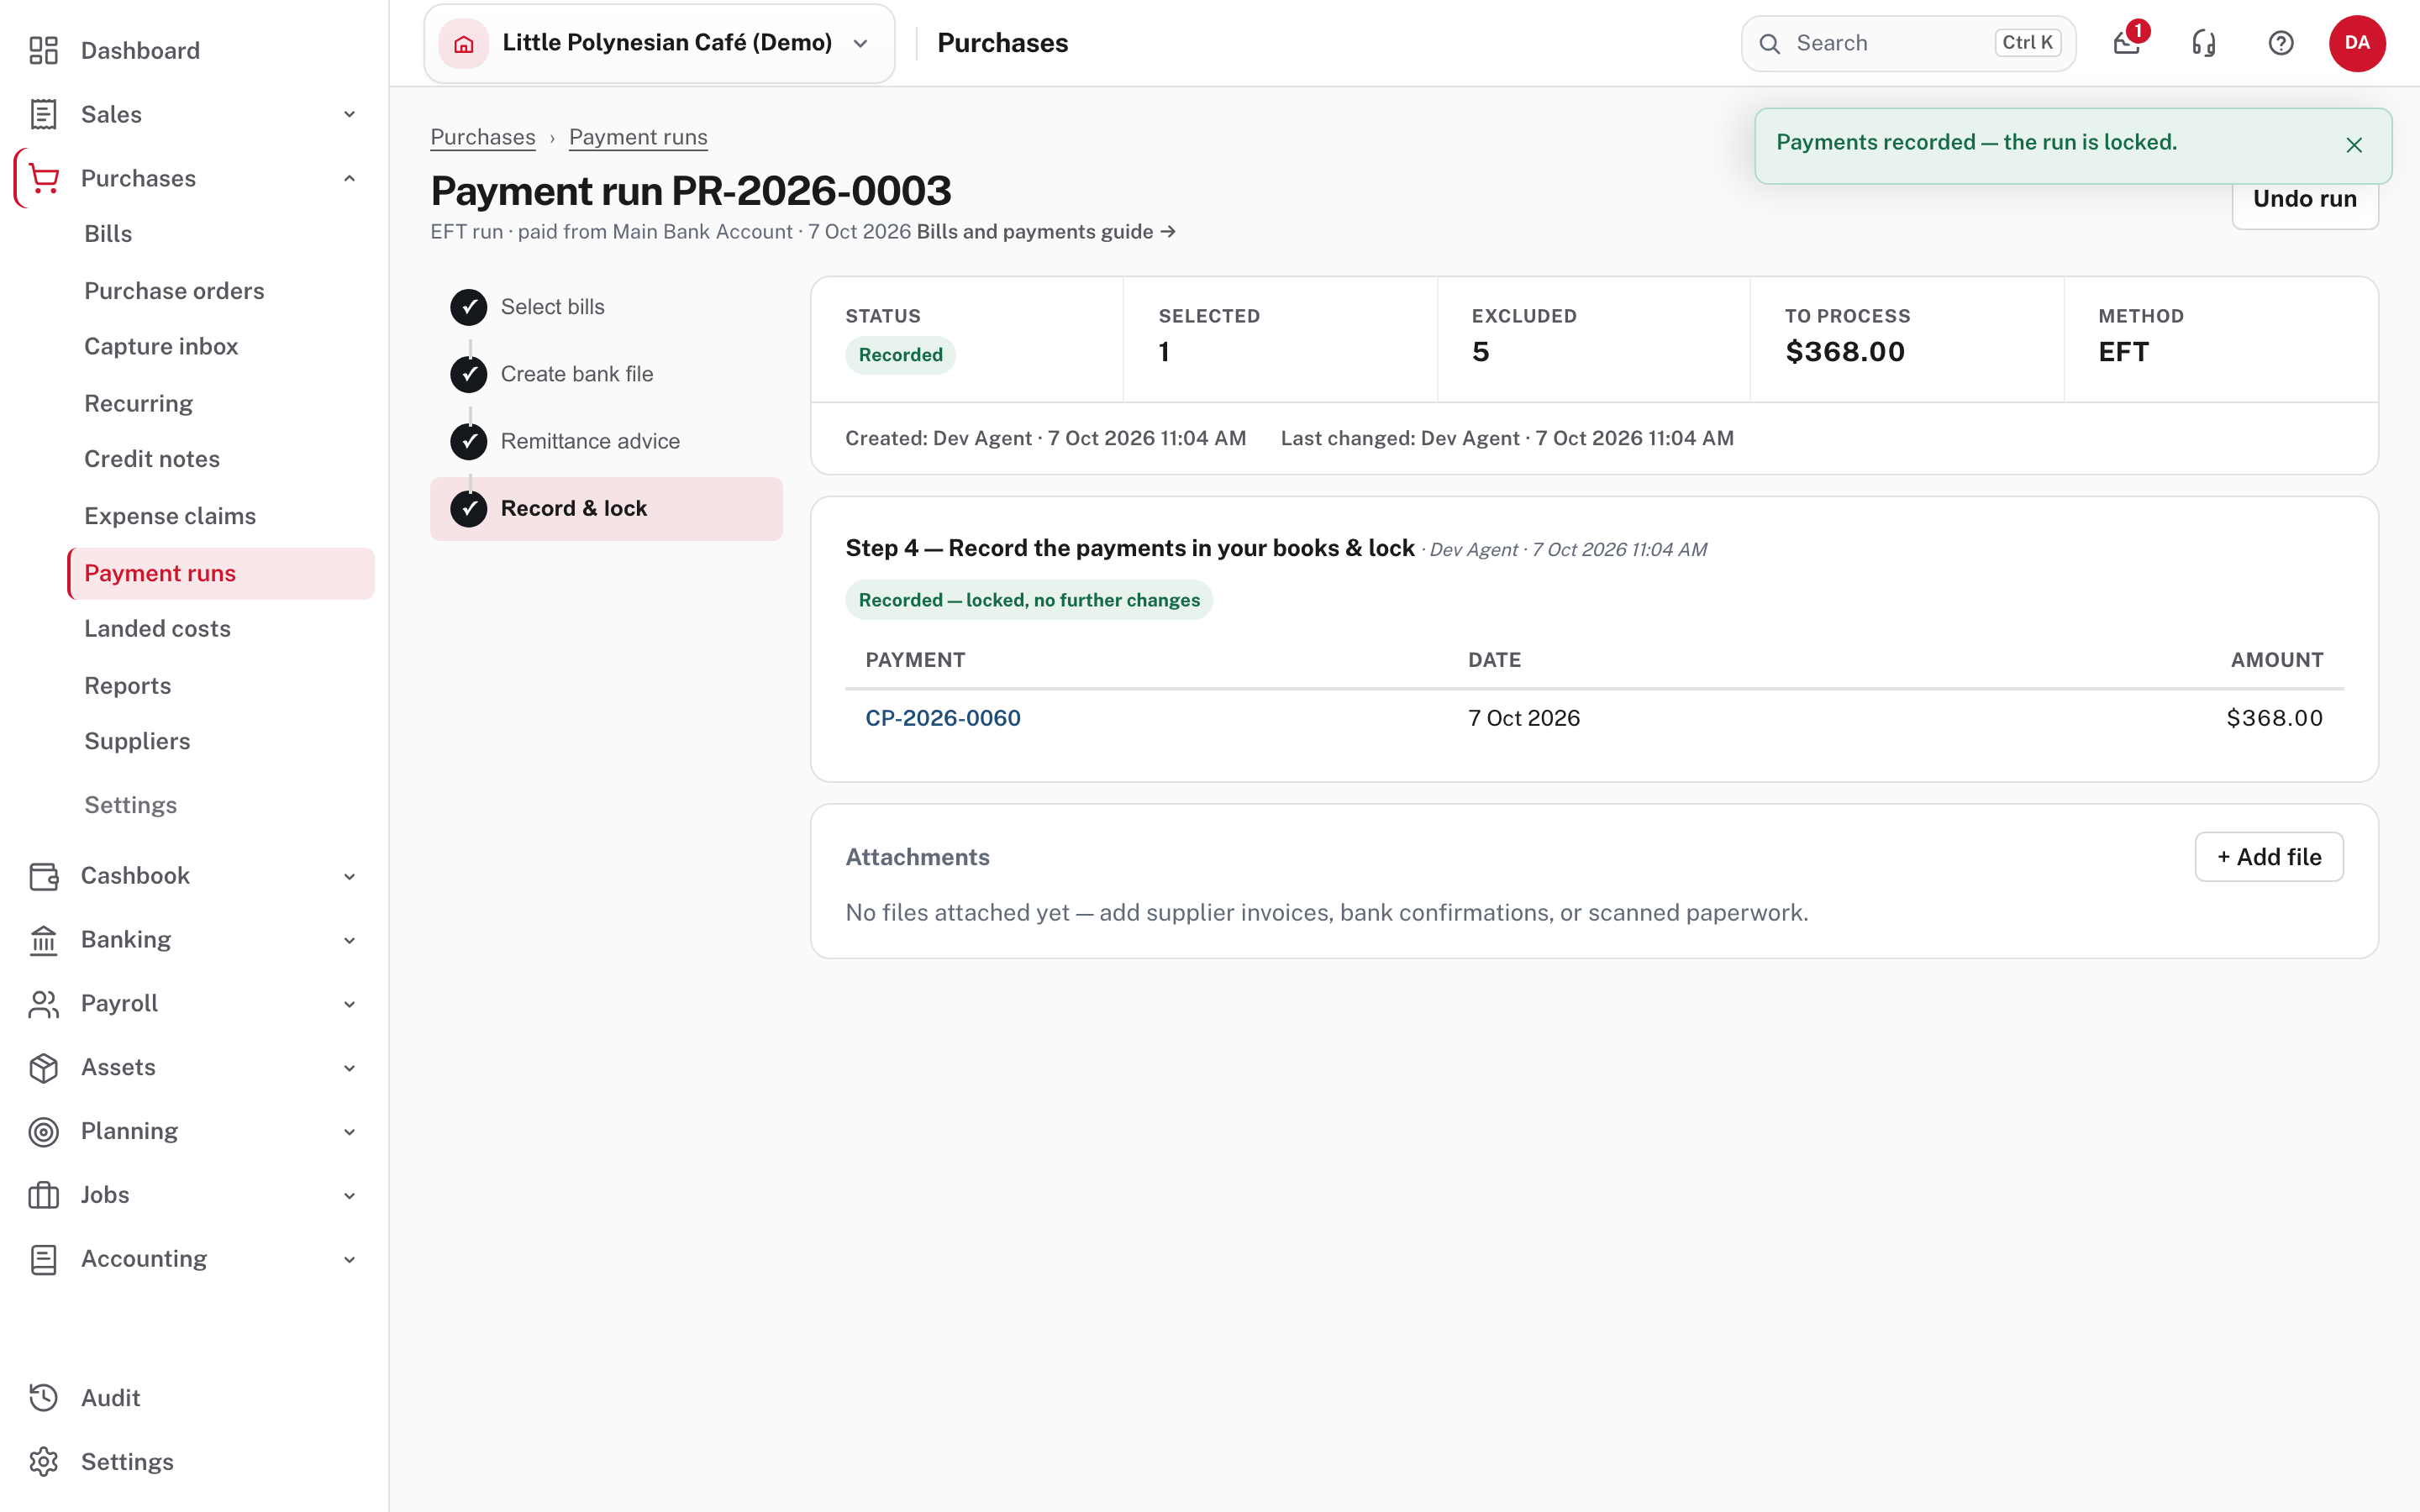Expand the Sales menu chevron
The image size is (2420, 1512).
[x=349, y=114]
